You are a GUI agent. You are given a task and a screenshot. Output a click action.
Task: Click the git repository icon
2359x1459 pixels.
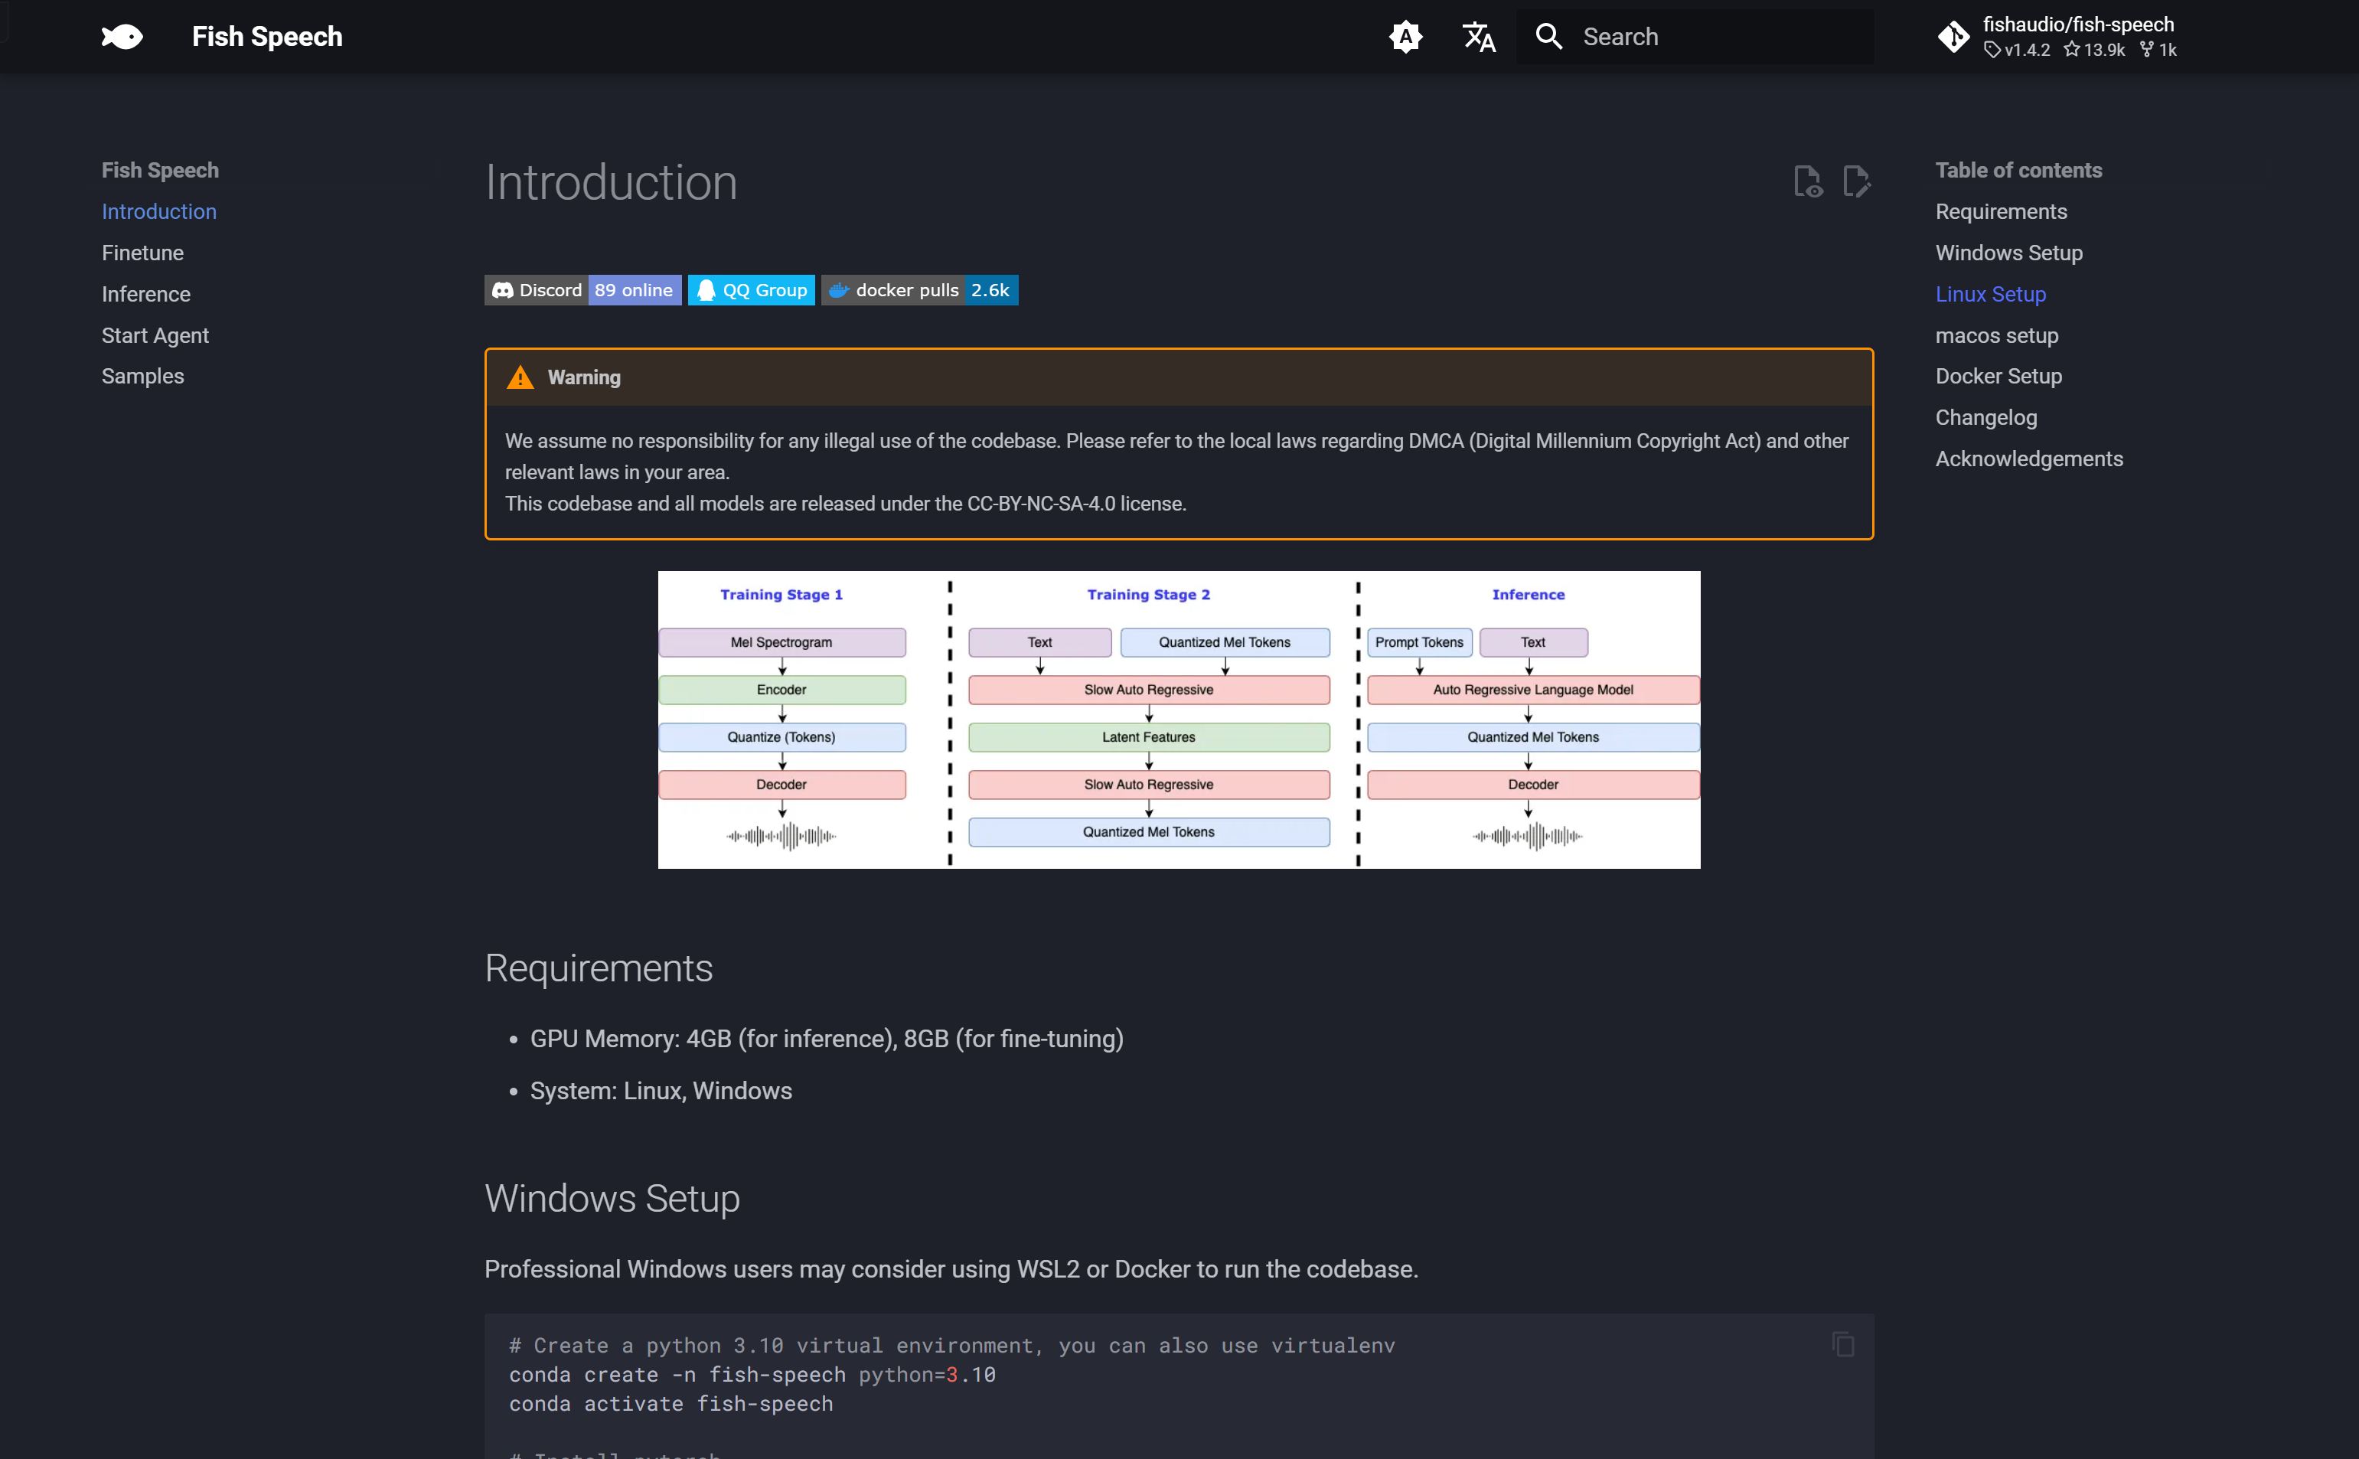point(1954,37)
